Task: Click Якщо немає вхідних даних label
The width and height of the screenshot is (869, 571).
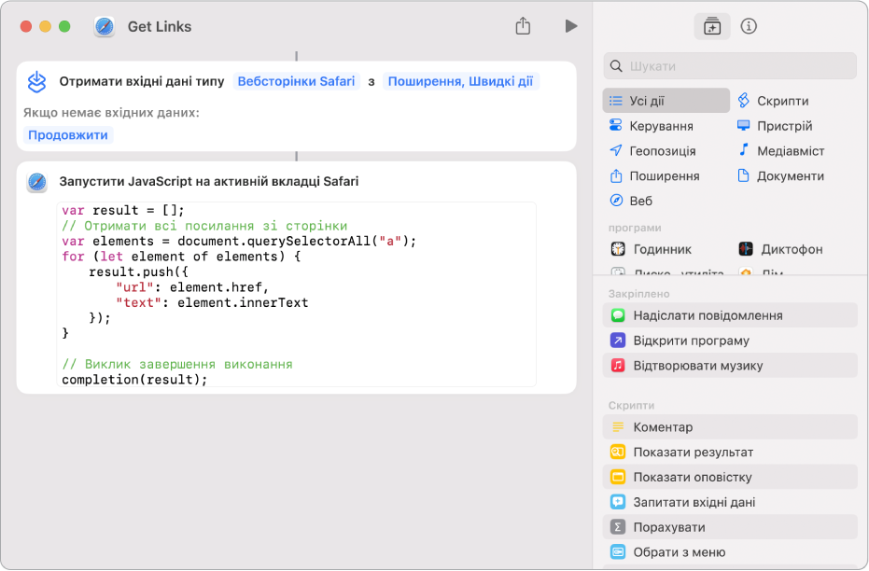Action: (111, 113)
